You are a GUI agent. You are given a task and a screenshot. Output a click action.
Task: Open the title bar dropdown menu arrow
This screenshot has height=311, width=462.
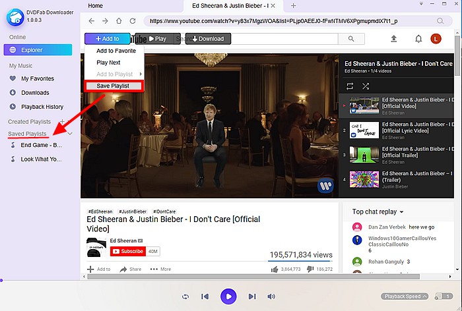(421, 4)
